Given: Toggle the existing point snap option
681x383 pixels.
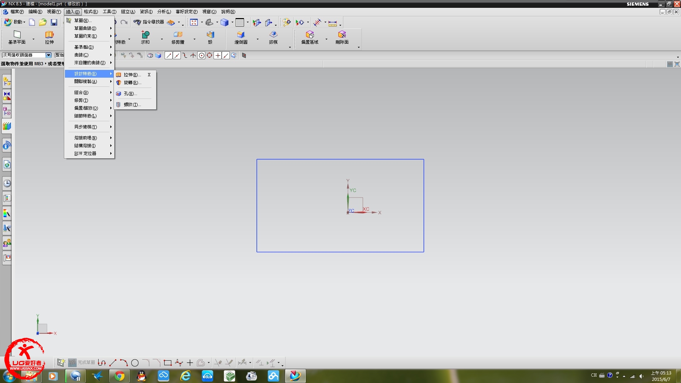Looking at the screenshot, I should [218, 55].
